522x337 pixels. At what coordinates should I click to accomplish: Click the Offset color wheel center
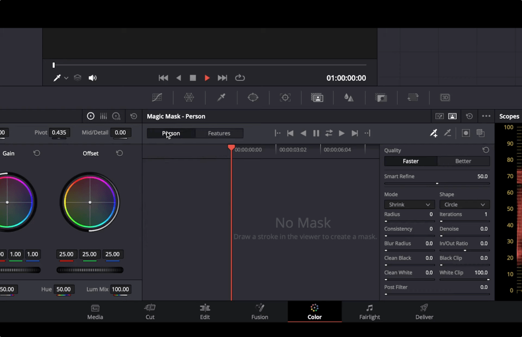click(x=90, y=202)
